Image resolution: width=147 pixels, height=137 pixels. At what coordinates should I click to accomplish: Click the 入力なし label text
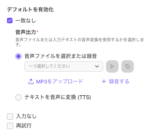pos(26,116)
